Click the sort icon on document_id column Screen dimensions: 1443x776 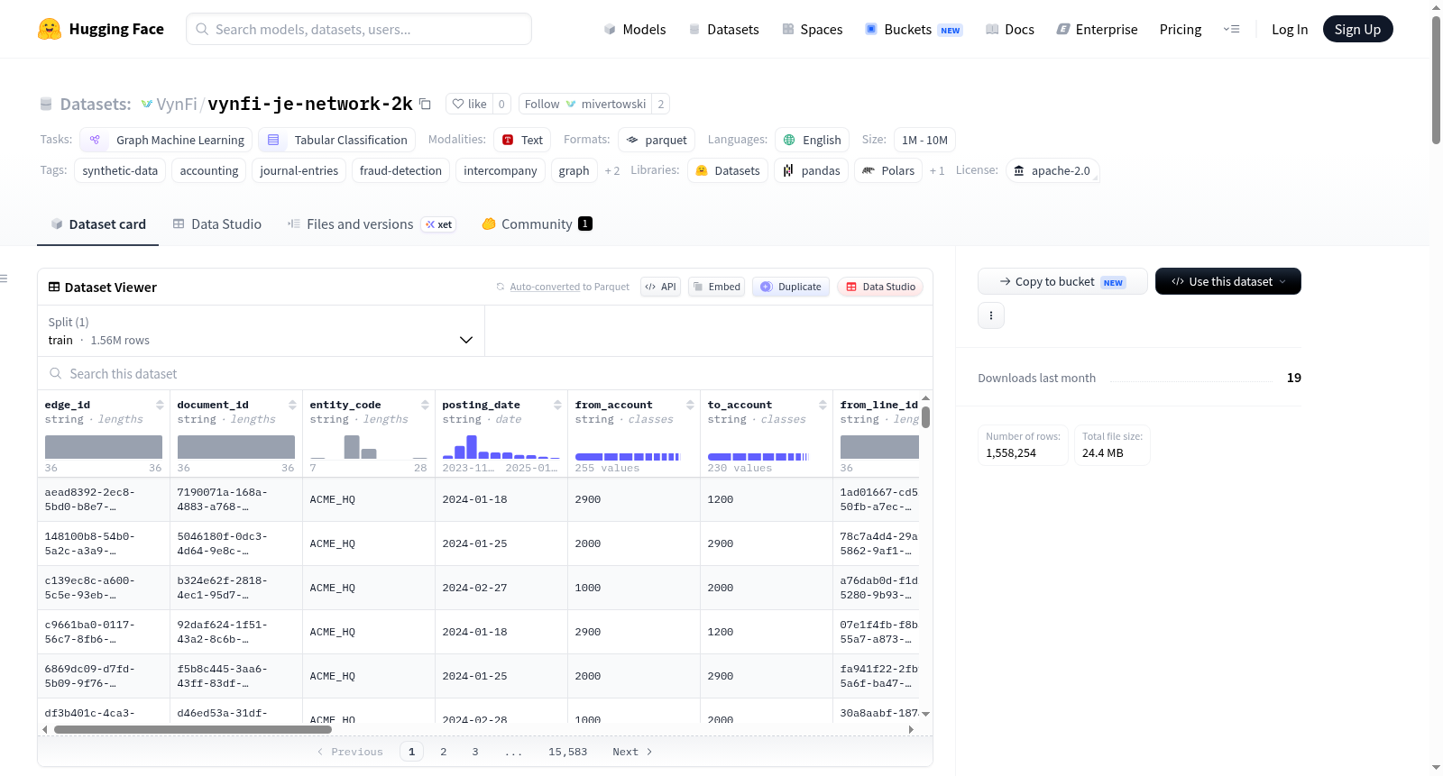point(292,405)
